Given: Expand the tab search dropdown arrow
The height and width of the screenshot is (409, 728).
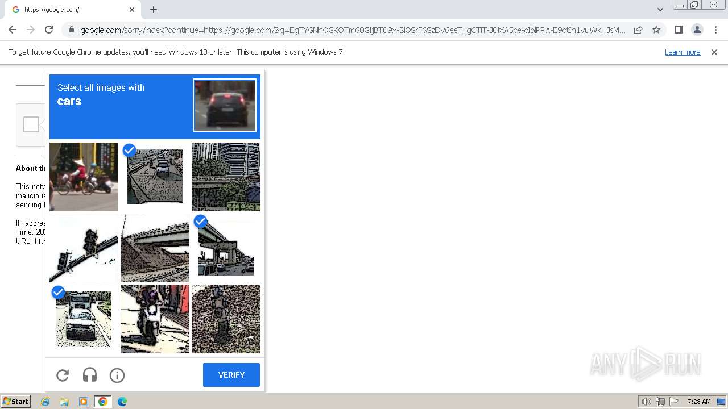Looking at the screenshot, I should point(660,10).
